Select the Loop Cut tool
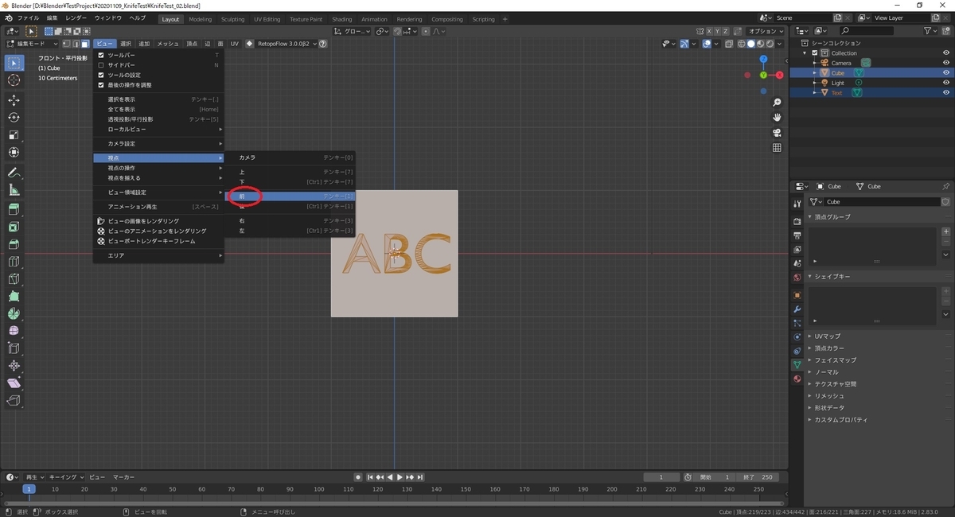955x517 pixels. pyautogui.click(x=14, y=262)
